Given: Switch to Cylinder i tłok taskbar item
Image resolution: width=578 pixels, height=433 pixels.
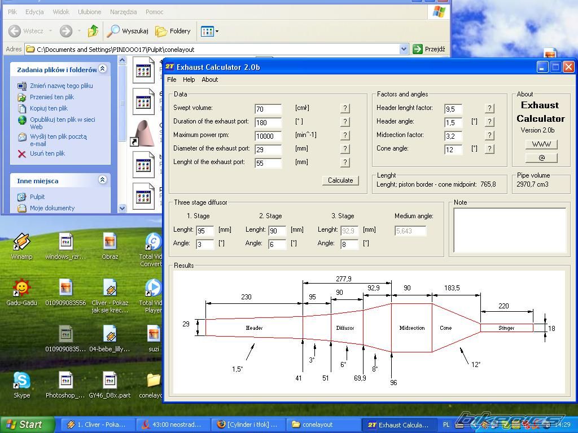Looking at the screenshot, I should pyautogui.click(x=248, y=425).
